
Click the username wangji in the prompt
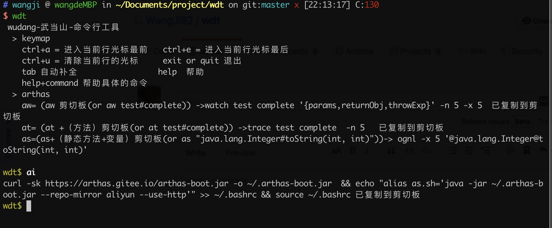[26, 5]
